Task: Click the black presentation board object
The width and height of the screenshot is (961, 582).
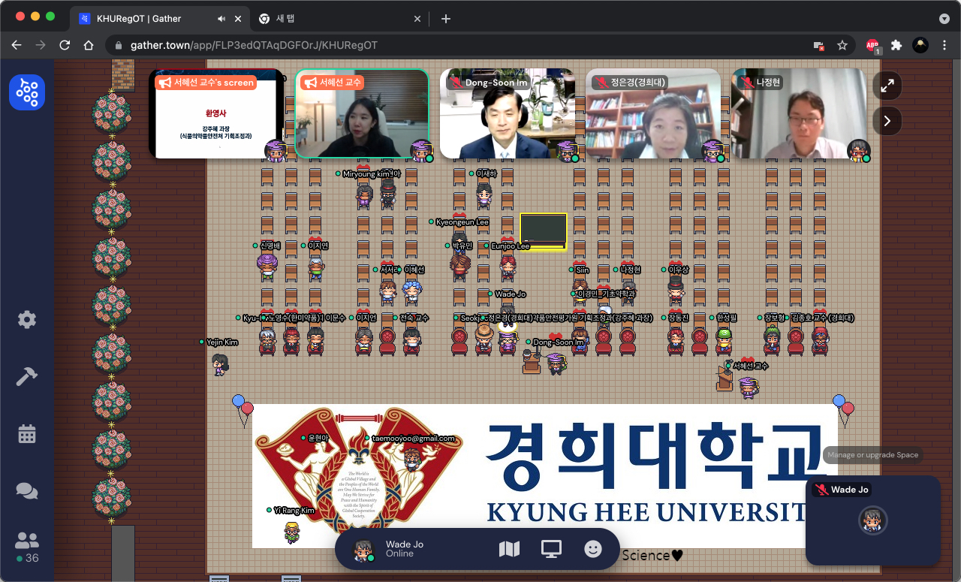Action: 544,231
